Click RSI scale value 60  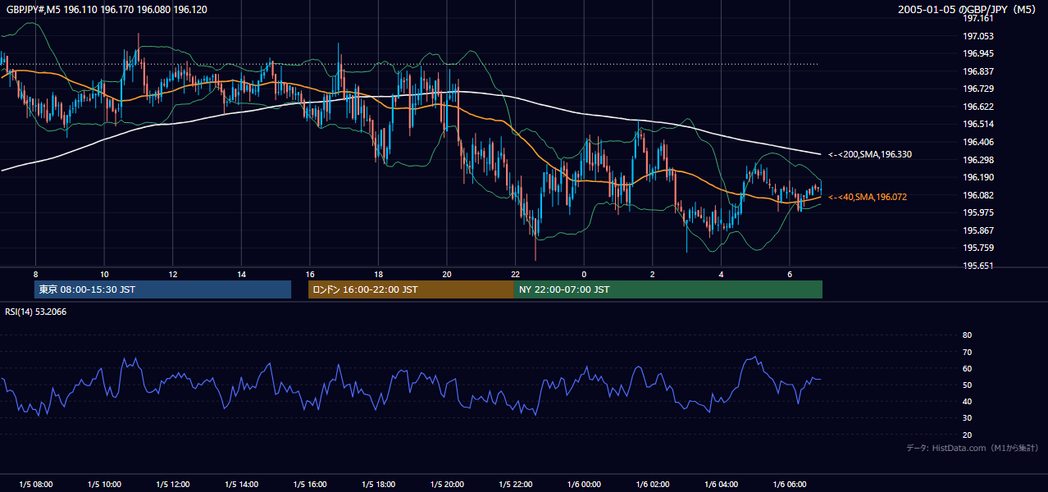pyautogui.click(x=967, y=368)
